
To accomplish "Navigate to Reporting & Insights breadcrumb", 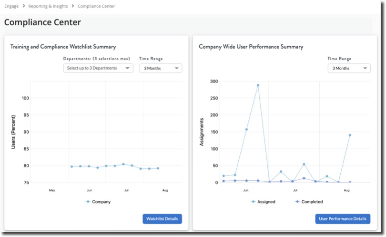I will click(48, 6).
